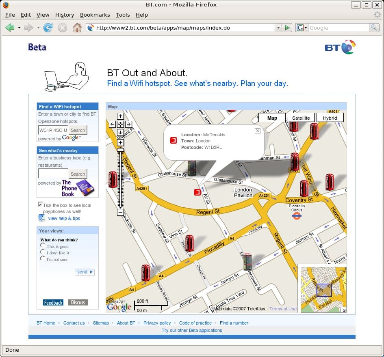The image size is (384, 357).
Task: Open the Bookmarks menu
Action: (95, 15)
